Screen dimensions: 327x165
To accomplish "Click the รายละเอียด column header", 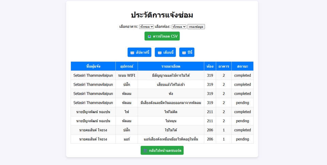I will pos(171,66).
